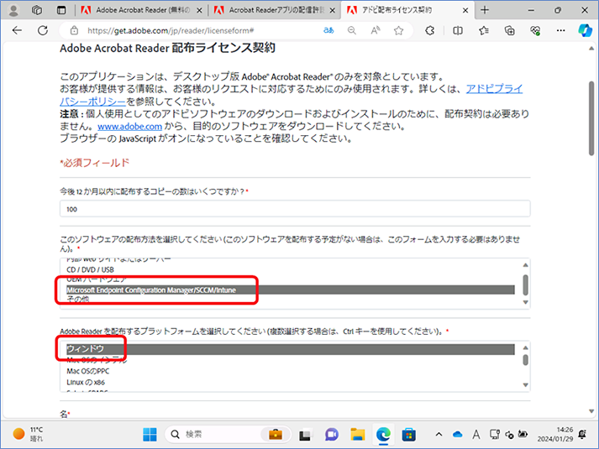599x449 pixels.
Task: Click the zoom magnifier icon in address bar
Action: (x=352, y=30)
